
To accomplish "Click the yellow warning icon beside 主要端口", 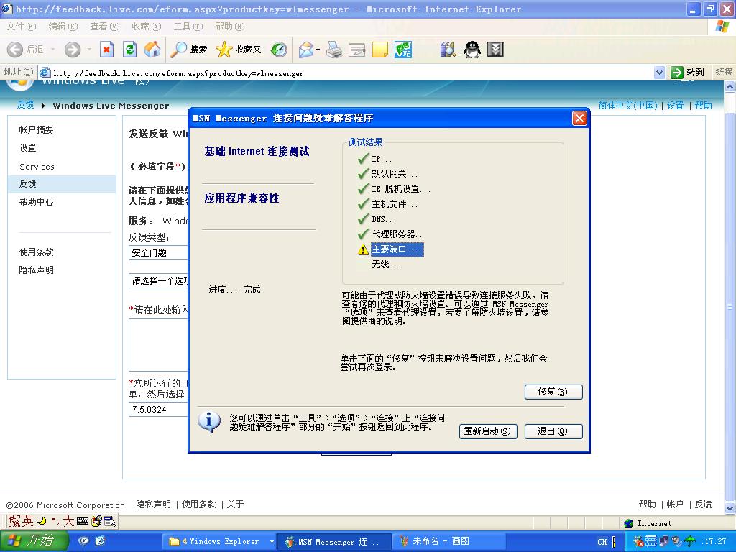I will pyautogui.click(x=363, y=249).
